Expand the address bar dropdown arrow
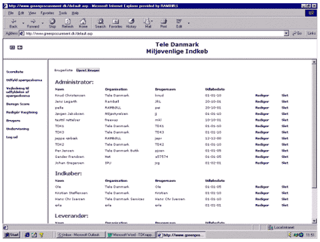Screen dimensions: 320x242 (x=287, y=33)
